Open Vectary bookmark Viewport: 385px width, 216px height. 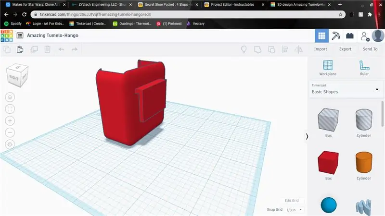click(x=195, y=24)
